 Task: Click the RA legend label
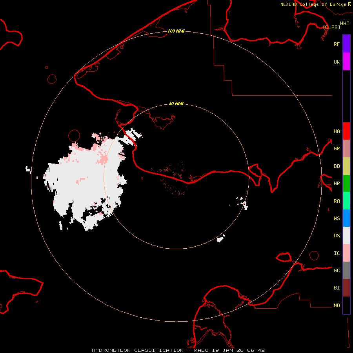[x=337, y=201]
